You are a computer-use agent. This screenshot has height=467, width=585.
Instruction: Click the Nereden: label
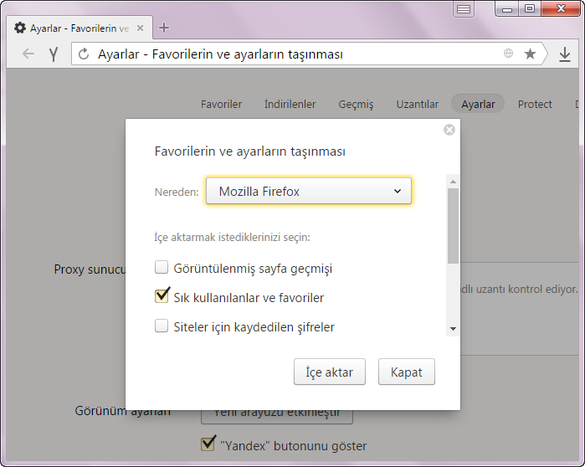(x=177, y=192)
